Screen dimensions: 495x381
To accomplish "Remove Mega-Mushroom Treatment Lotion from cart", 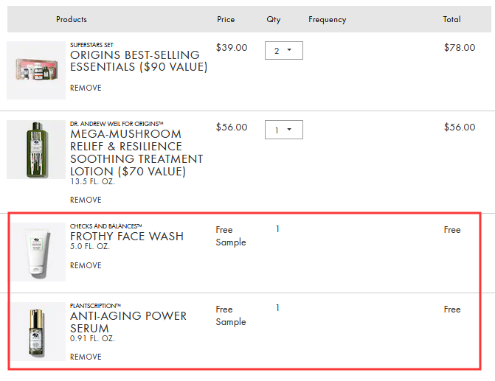I will point(86,200).
